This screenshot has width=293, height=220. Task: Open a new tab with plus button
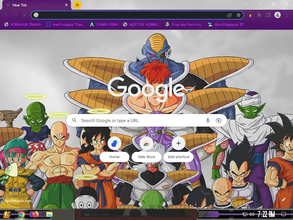[x=77, y=5]
